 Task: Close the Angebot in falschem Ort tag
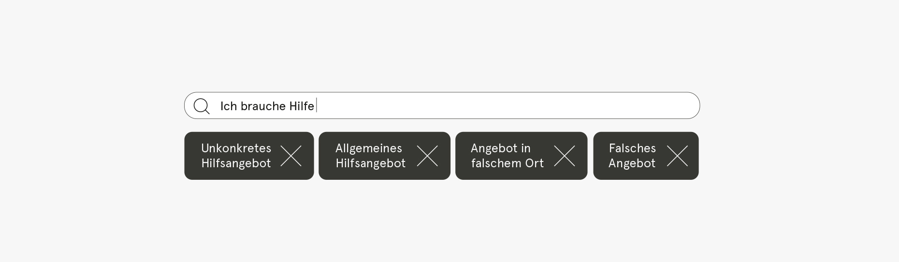point(565,156)
